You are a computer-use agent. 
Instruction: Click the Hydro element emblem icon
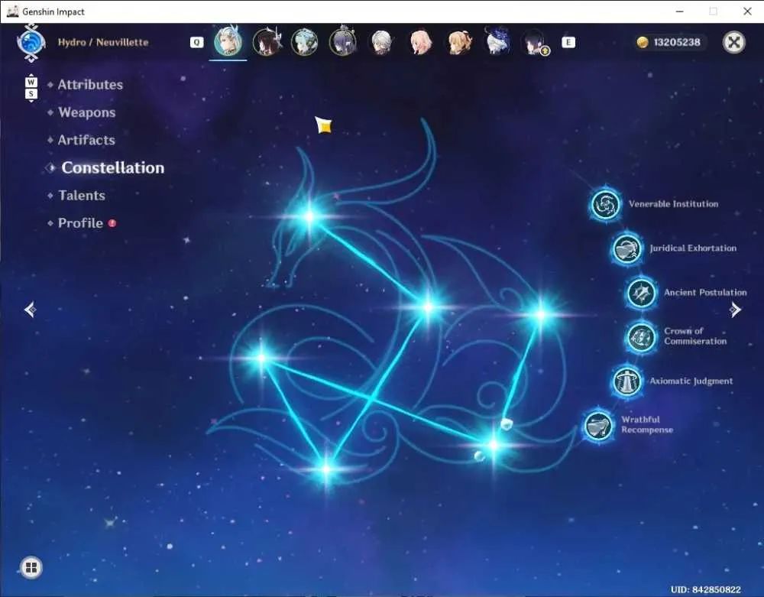coord(31,43)
